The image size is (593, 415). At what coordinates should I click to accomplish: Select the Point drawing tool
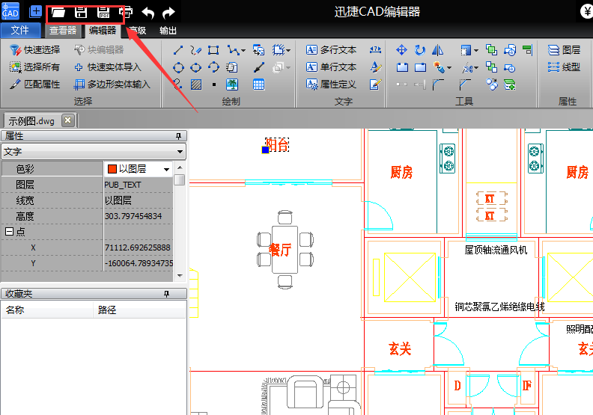[214, 84]
